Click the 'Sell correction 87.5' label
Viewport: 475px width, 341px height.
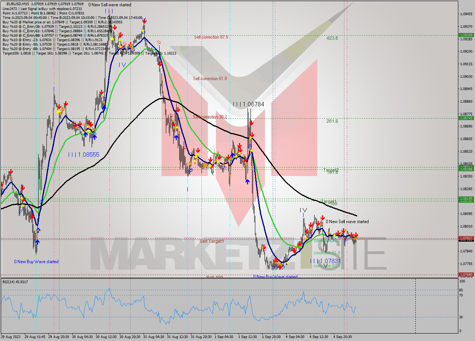[211, 37]
